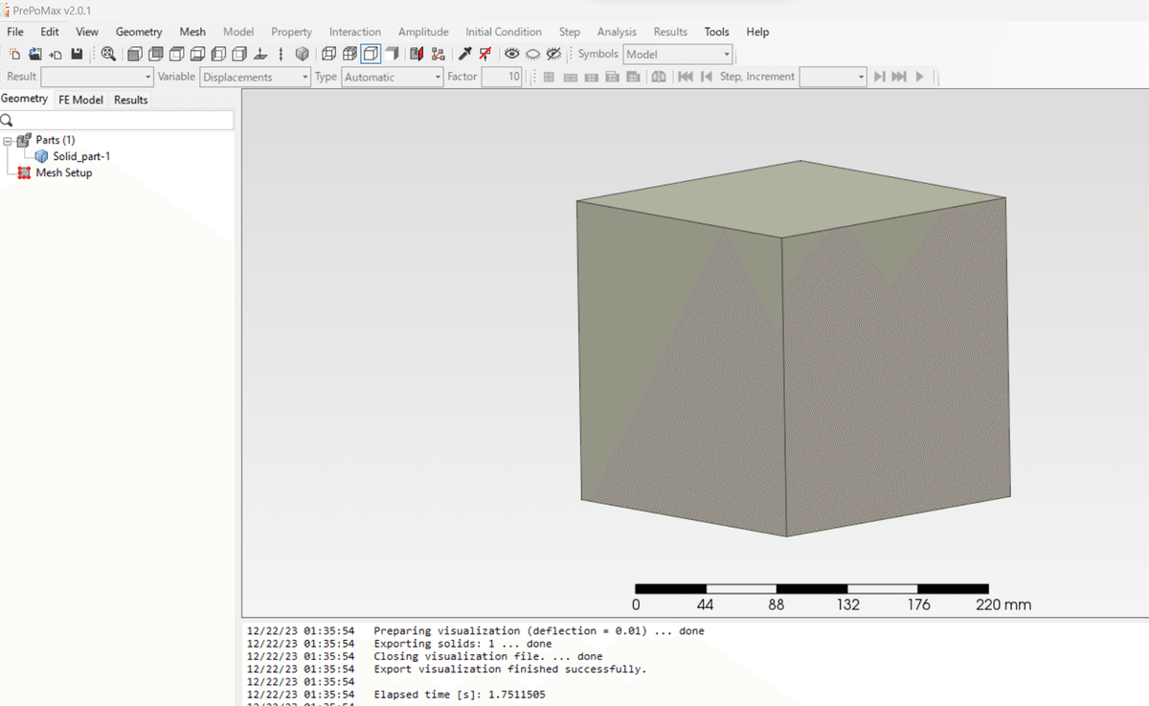The height and width of the screenshot is (706, 1149).
Task: Toggle the hide-all closed eye icon
Action: point(532,55)
